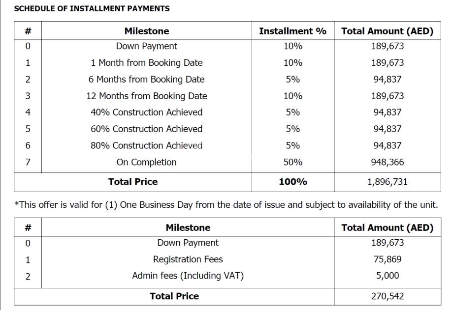453x310 pixels.
Task: Select the "Installment %" column header
Action: [292, 31]
